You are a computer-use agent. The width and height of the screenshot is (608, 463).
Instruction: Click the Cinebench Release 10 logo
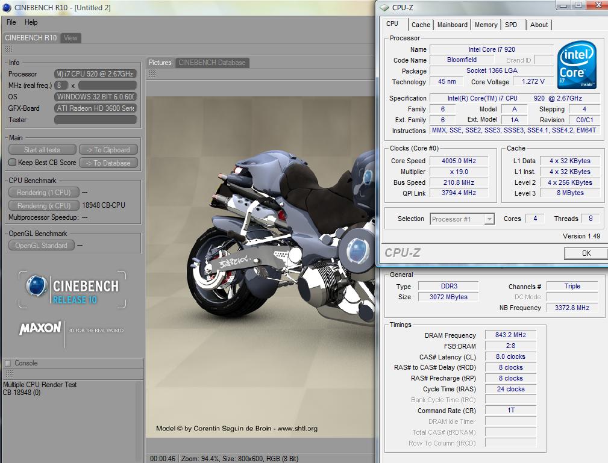click(72, 290)
